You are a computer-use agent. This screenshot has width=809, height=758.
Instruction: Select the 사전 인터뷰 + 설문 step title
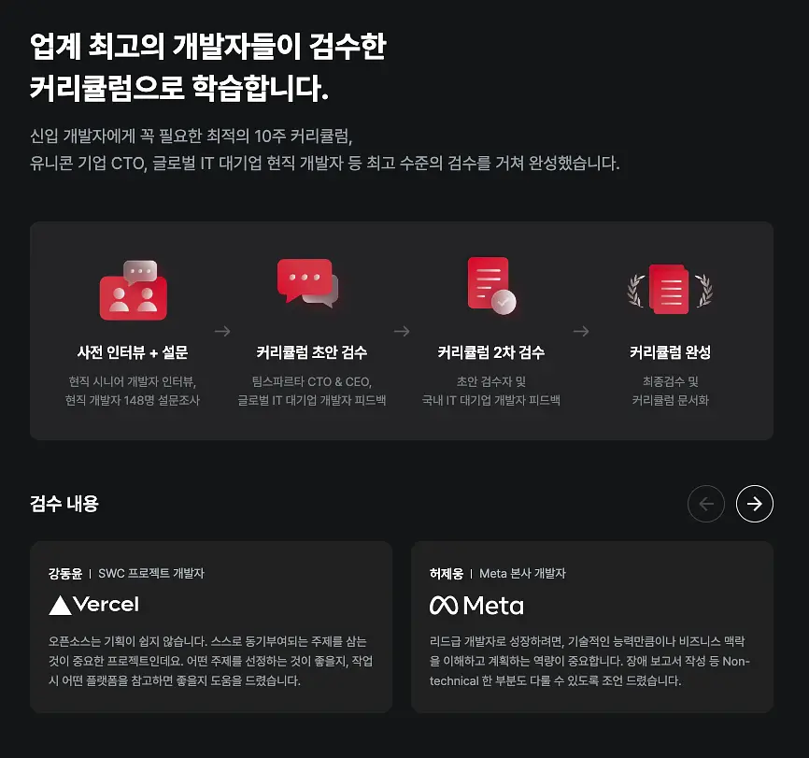click(133, 352)
